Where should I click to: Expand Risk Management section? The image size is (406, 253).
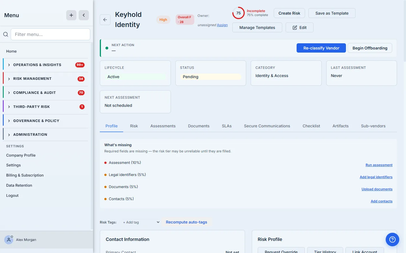(x=45, y=79)
